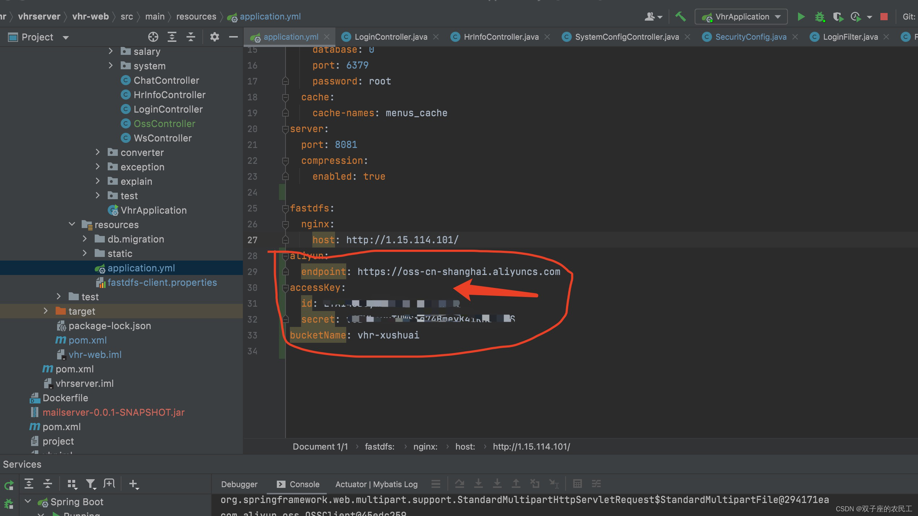Click the debugger Step Out icon
This screenshot has width=918, height=516.
pyautogui.click(x=516, y=484)
